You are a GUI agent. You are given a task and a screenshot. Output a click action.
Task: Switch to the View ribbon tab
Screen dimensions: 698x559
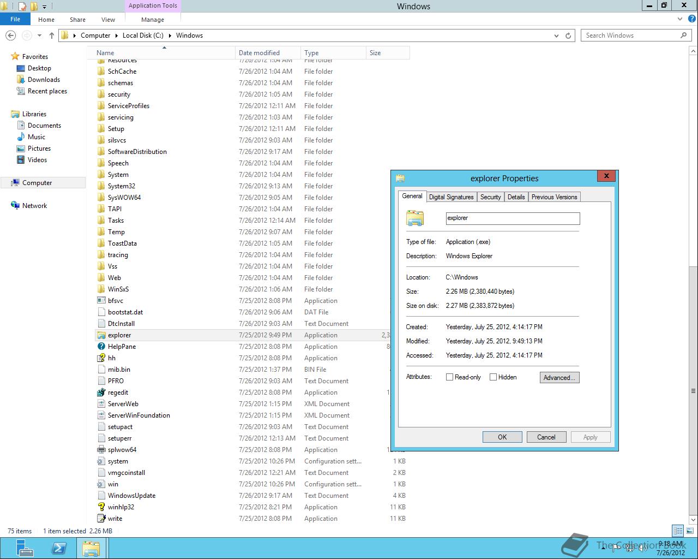coord(108,20)
